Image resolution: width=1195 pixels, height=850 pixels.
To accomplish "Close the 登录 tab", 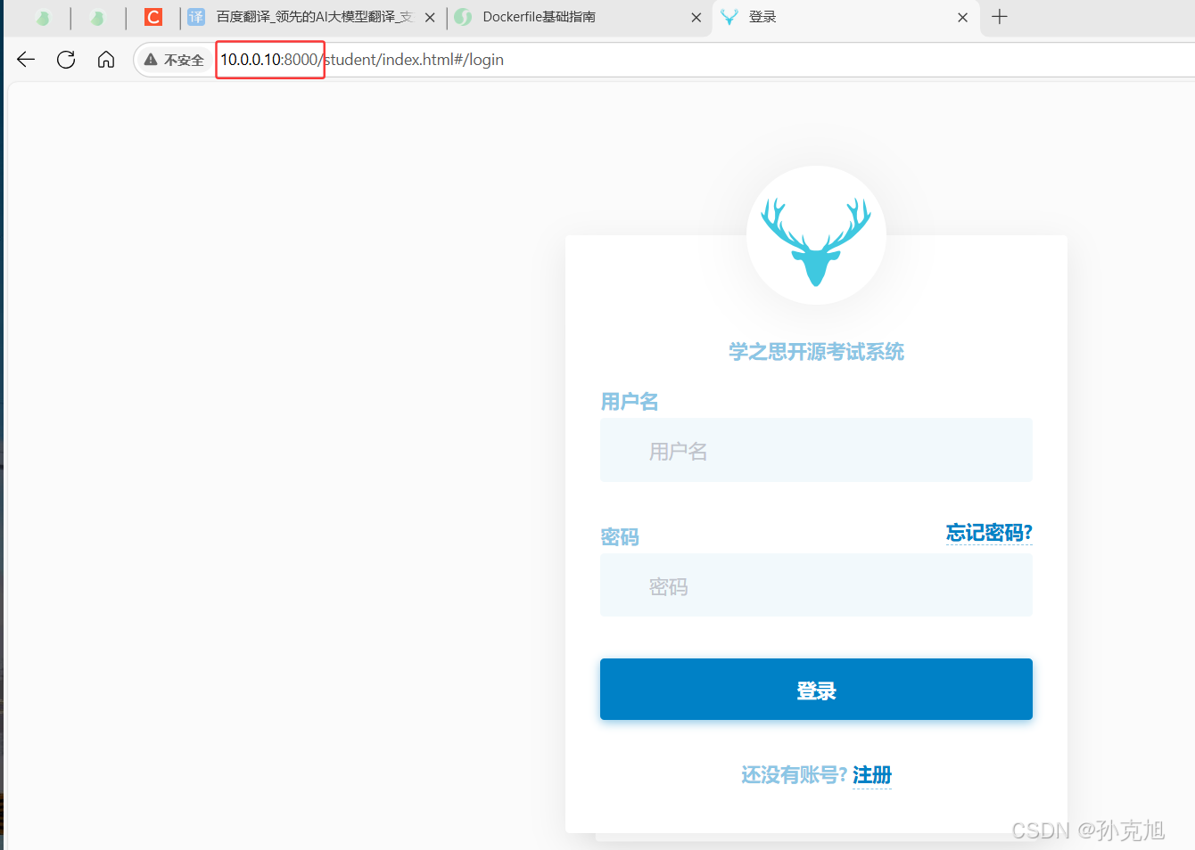I will [x=963, y=17].
